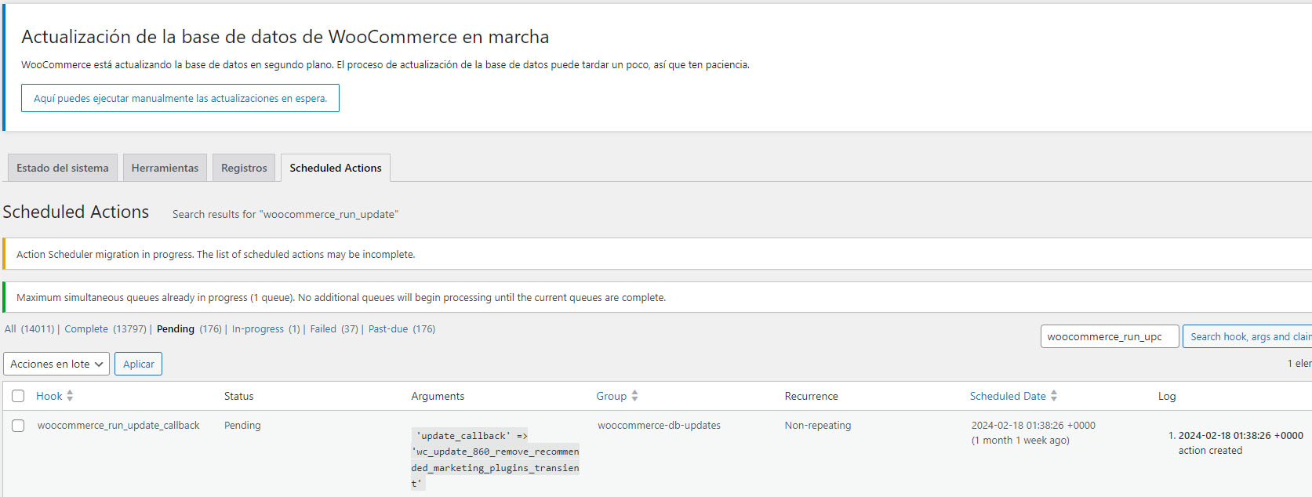Click the 2024-02-18 01:38:26 scheduled date value
Image resolution: width=1312 pixels, height=497 pixels.
(1034, 425)
